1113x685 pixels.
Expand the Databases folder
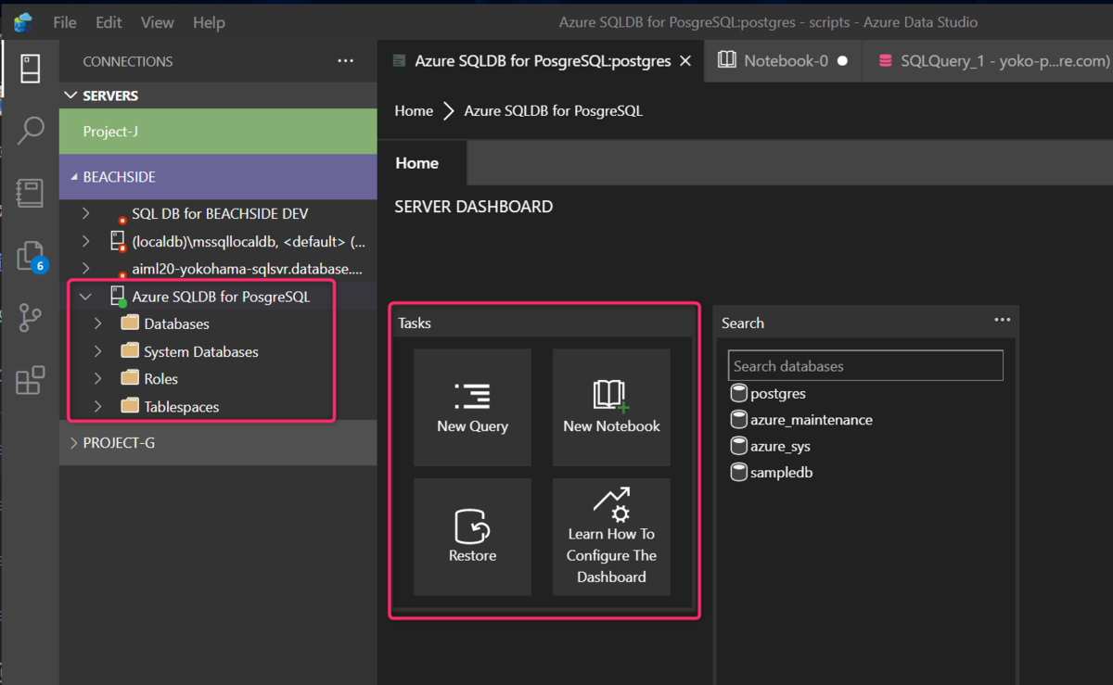[98, 324]
